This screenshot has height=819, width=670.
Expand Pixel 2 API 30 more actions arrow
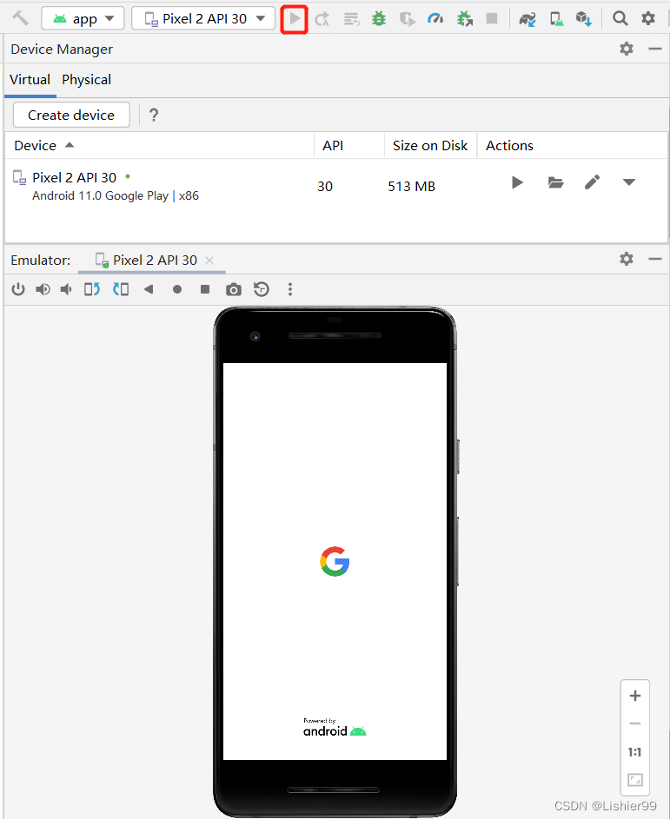point(629,182)
